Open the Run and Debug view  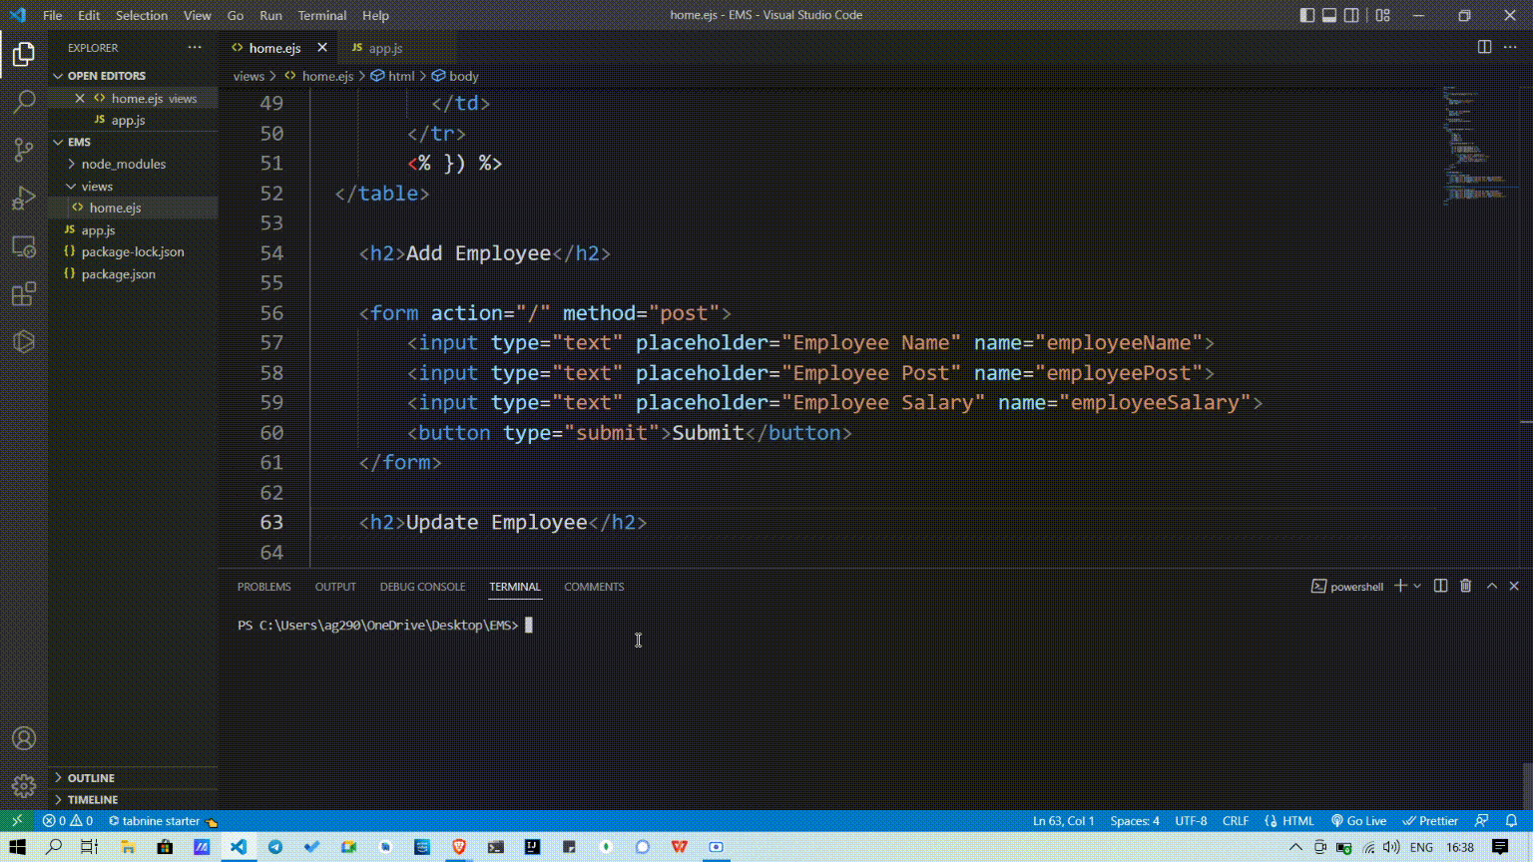[x=24, y=198]
